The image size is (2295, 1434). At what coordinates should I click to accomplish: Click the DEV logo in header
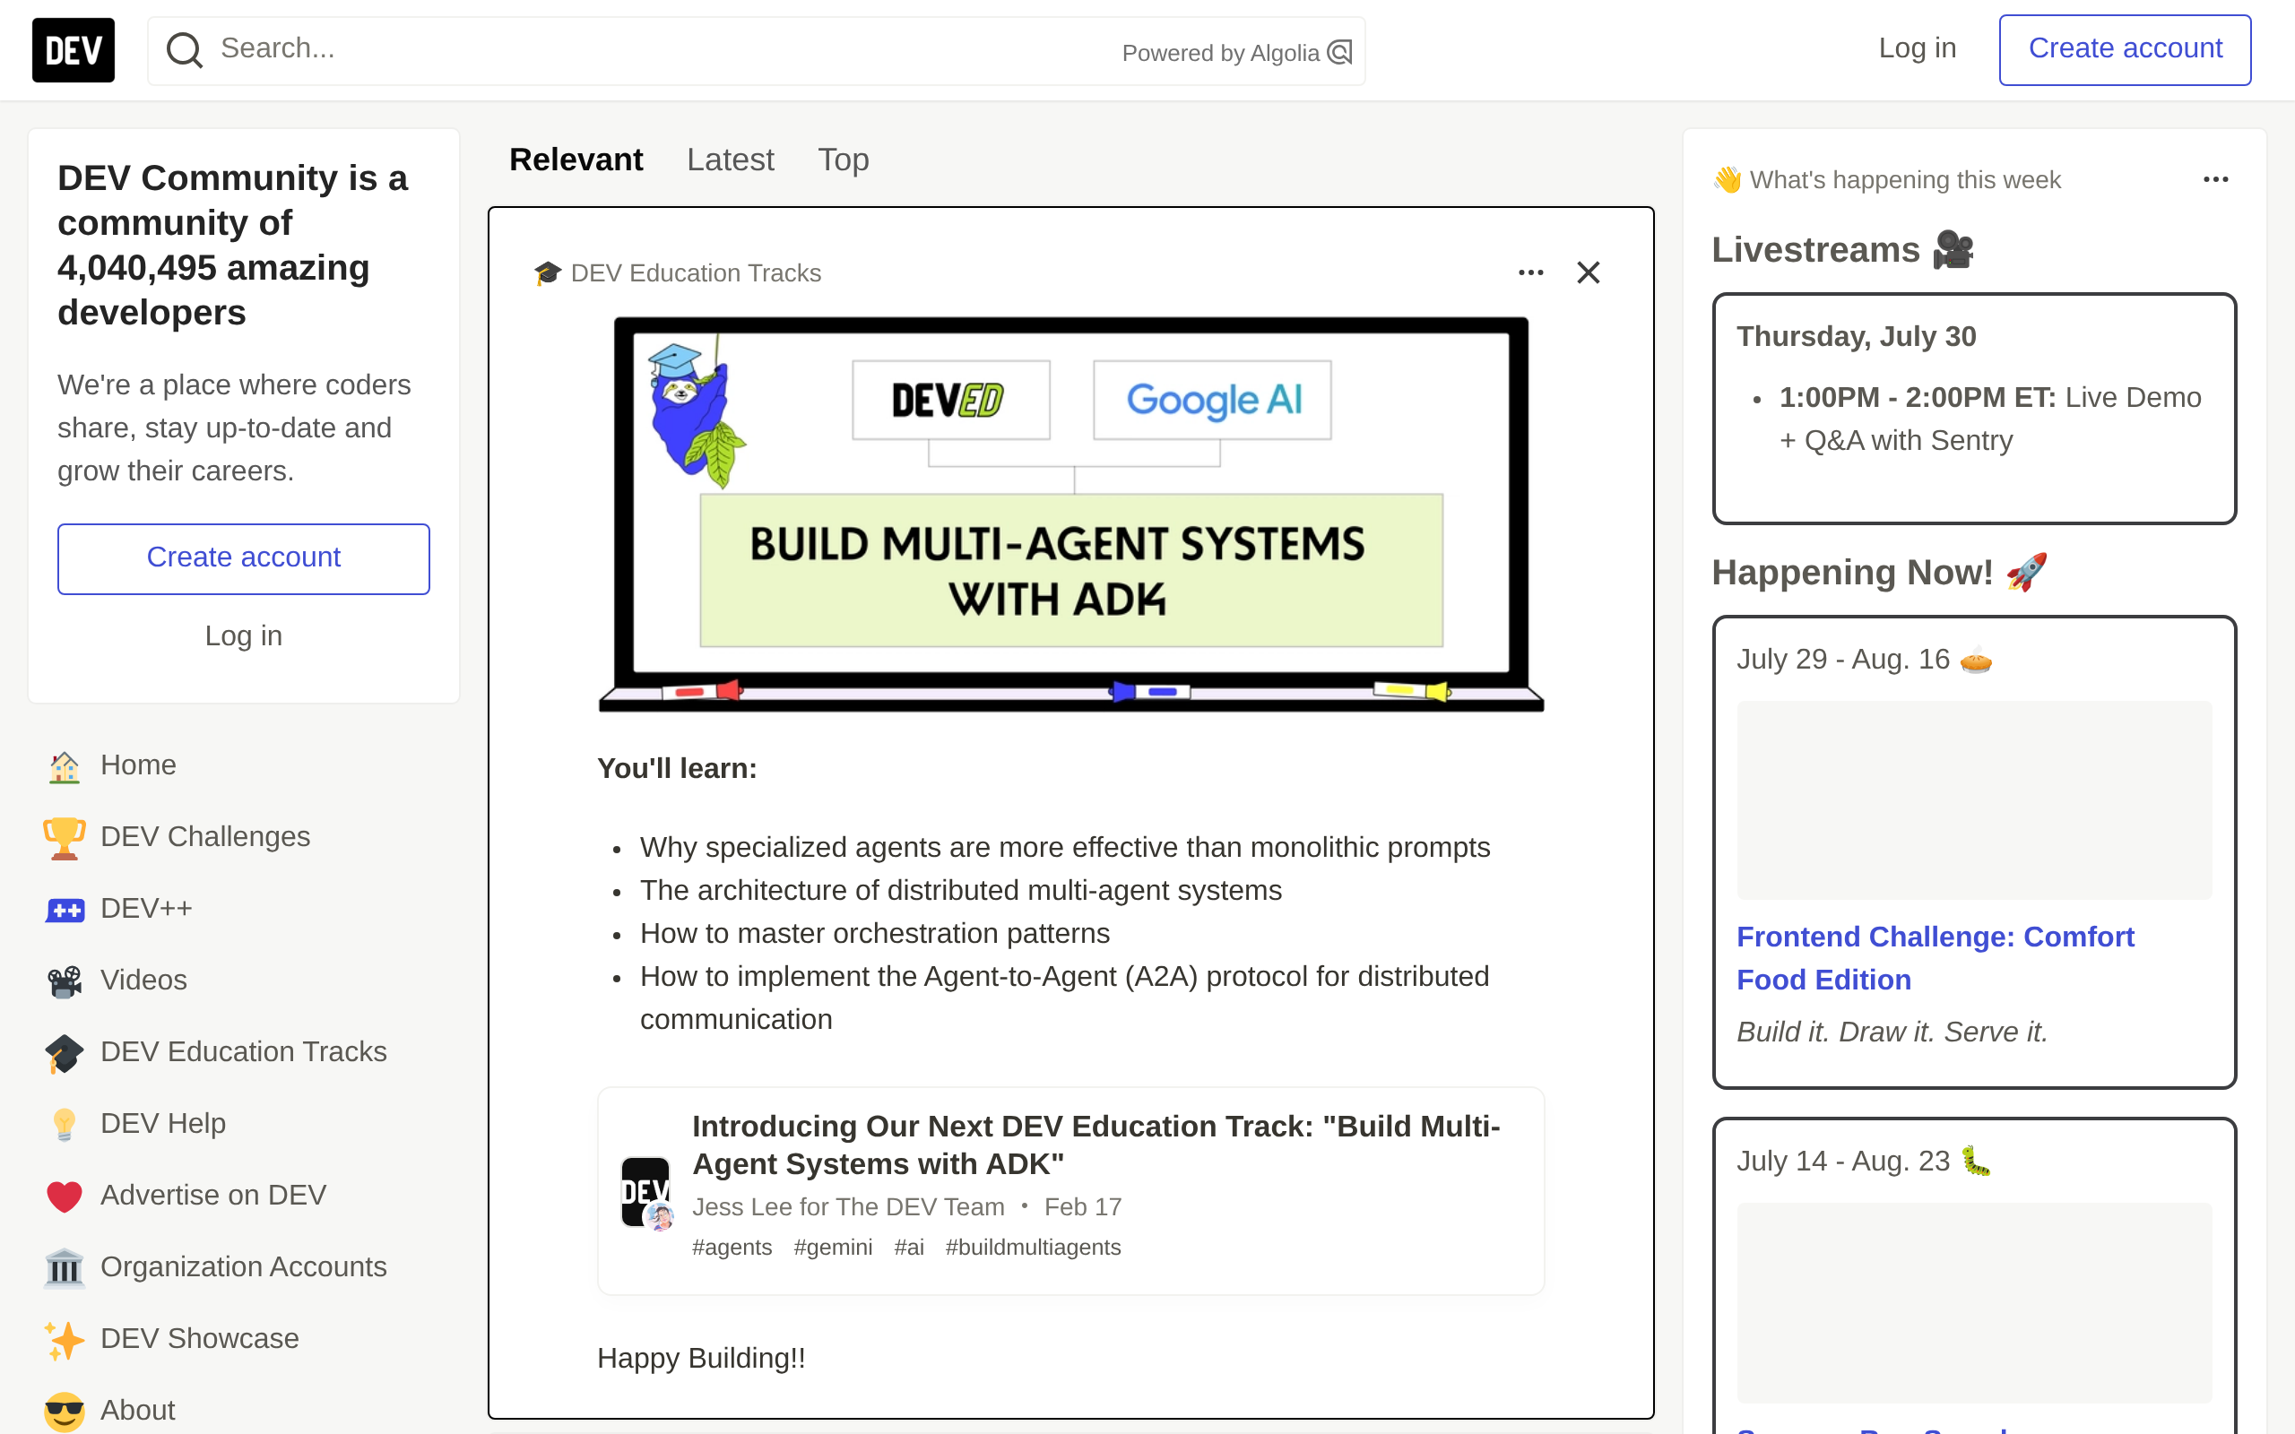click(x=73, y=50)
